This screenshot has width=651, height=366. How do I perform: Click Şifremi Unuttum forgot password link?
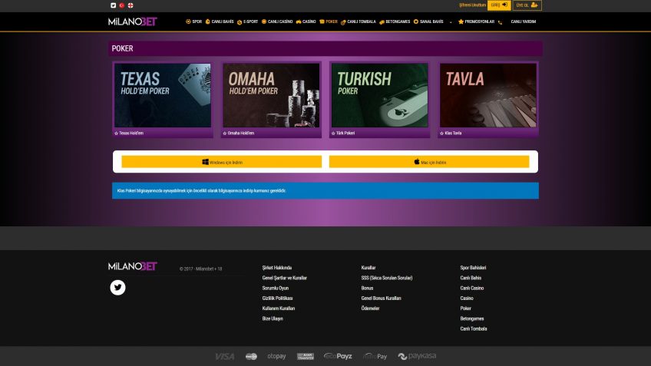coord(472,5)
